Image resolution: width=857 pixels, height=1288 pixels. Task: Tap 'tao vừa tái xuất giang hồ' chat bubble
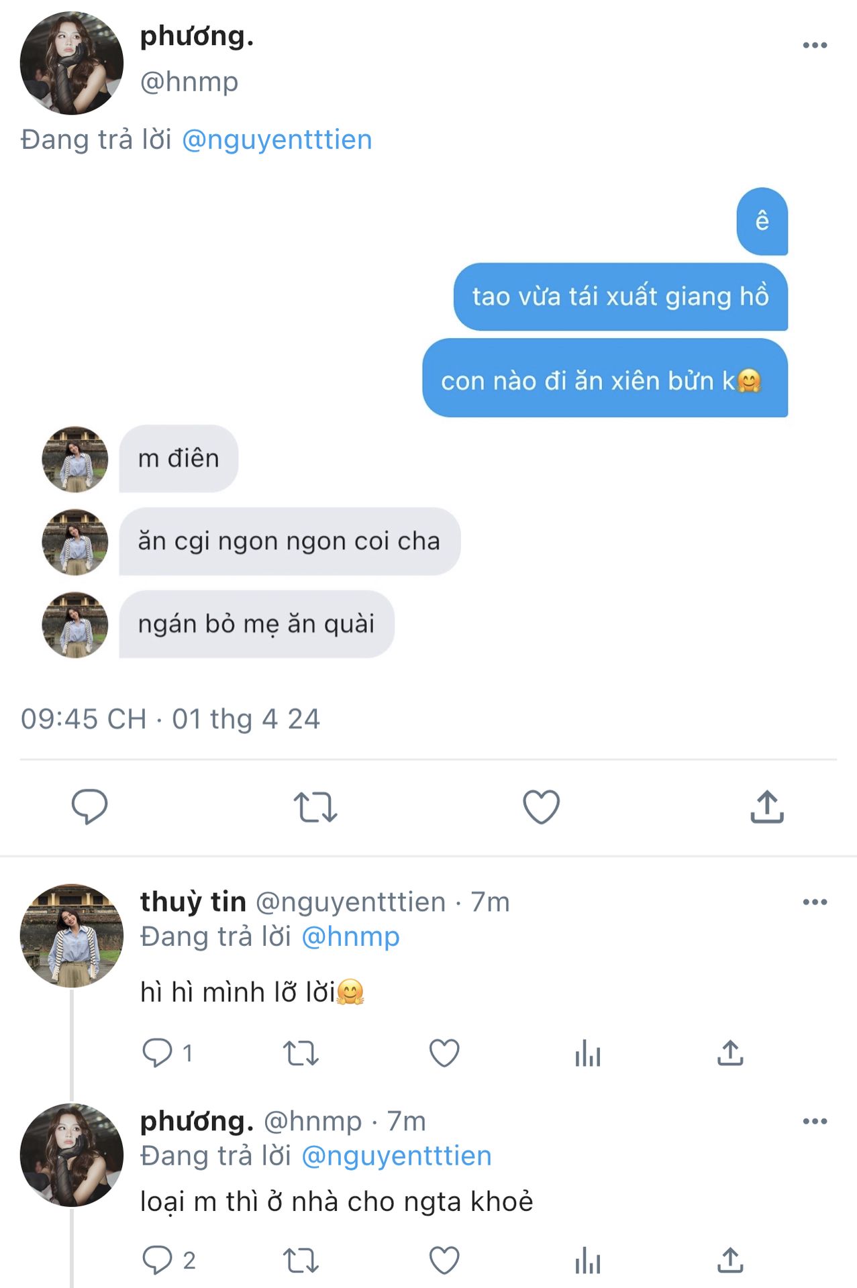point(620,297)
